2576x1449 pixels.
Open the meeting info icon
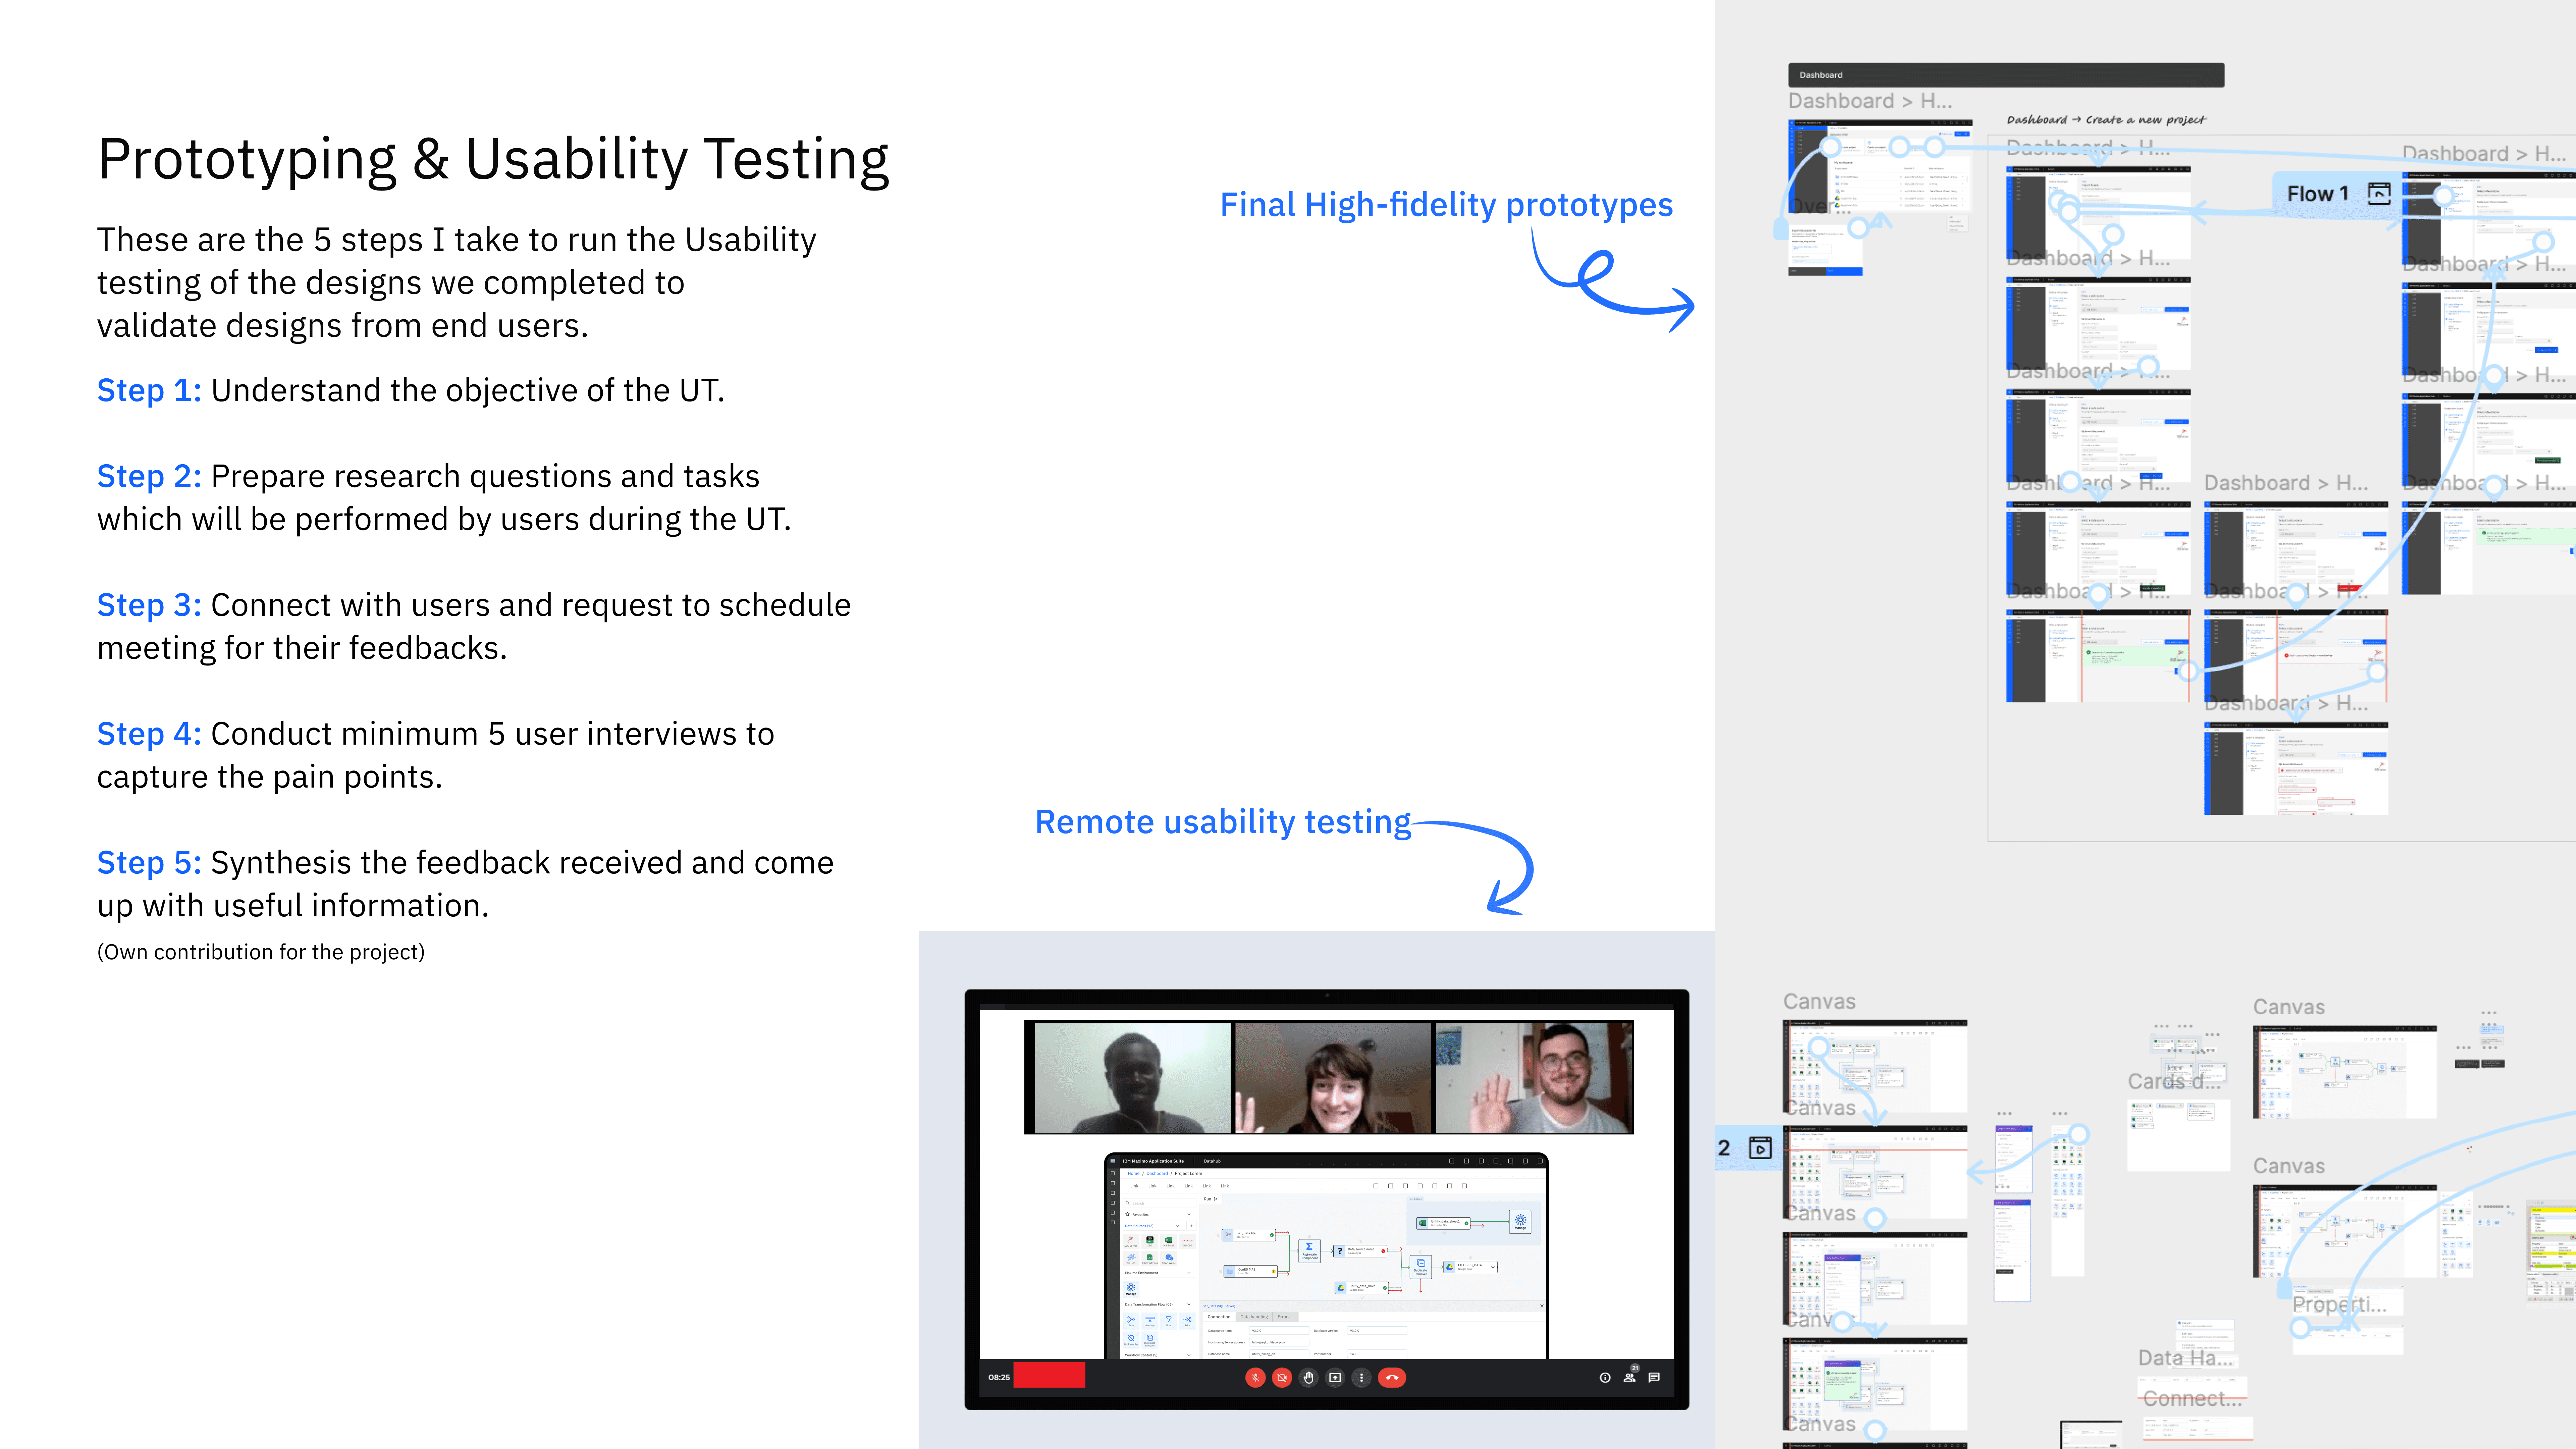click(x=1605, y=1378)
